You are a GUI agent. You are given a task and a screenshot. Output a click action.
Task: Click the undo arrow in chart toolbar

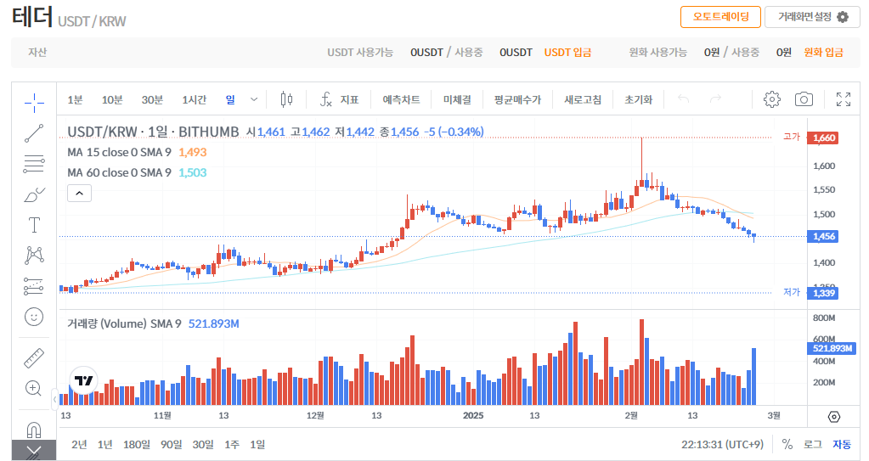click(683, 99)
